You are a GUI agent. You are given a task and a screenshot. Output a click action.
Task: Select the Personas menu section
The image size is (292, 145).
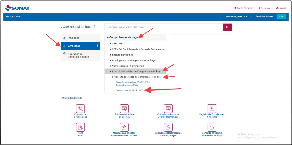point(80,38)
